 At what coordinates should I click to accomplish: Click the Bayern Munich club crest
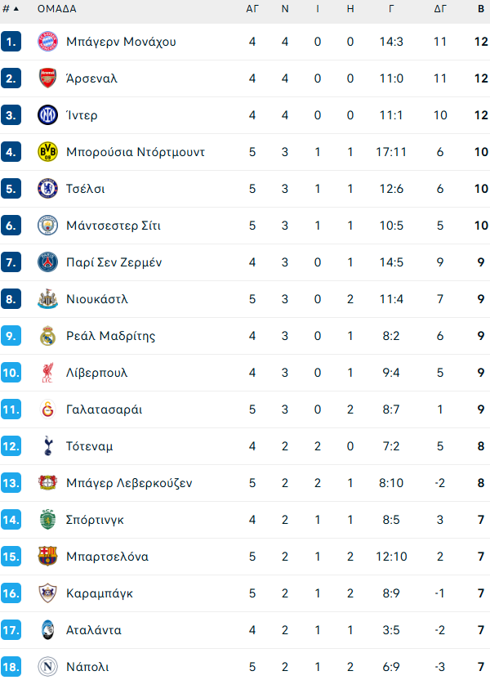pyautogui.click(x=48, y=42)
